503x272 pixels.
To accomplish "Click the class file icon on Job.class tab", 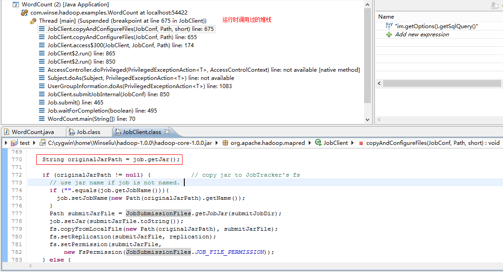I will pyautogui.click(x=72, y=132).
